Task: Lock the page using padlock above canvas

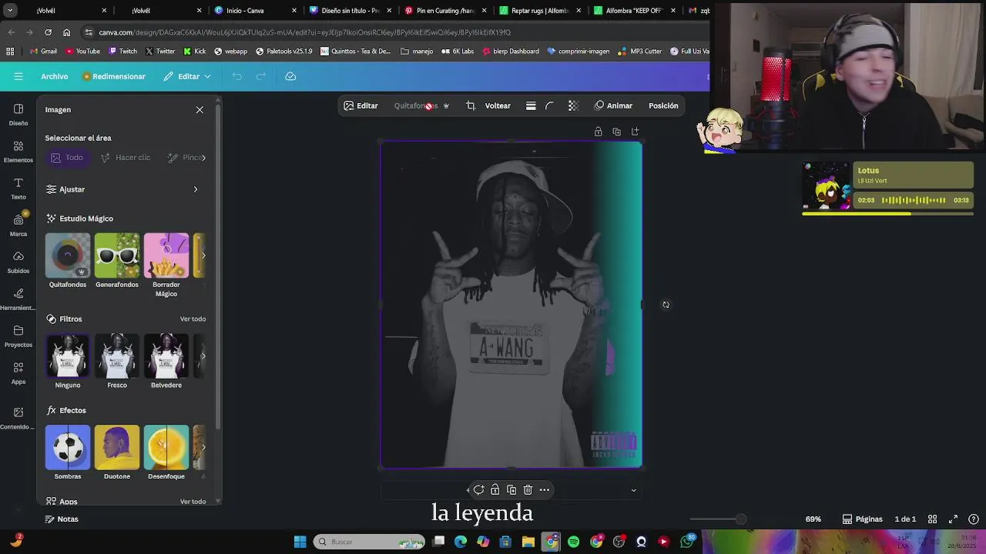Action: [598, 132]
